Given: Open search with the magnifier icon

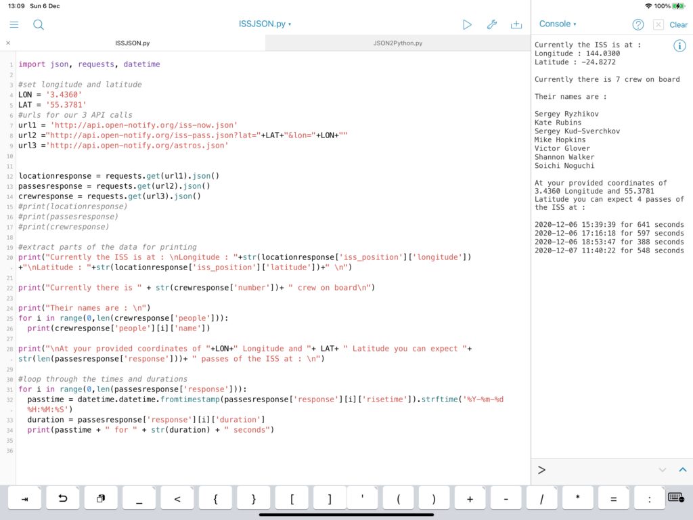Looking at the screenshot, I should click(x=38, y=24).
